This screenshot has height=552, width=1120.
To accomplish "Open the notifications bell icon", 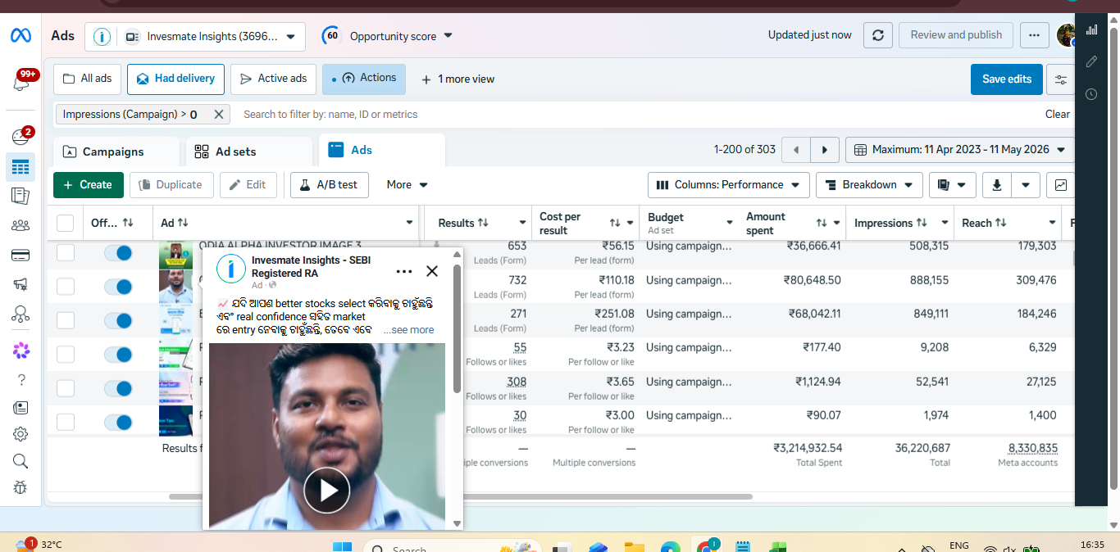I will [x=20, y=83].
